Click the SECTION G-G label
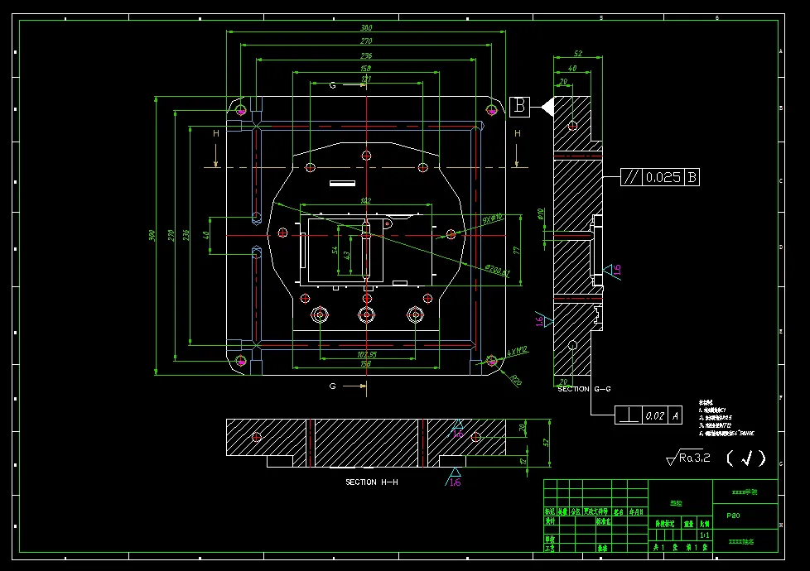Image resolution: width=810 pixels, height=571 pixels. click(x=584, y=389)
